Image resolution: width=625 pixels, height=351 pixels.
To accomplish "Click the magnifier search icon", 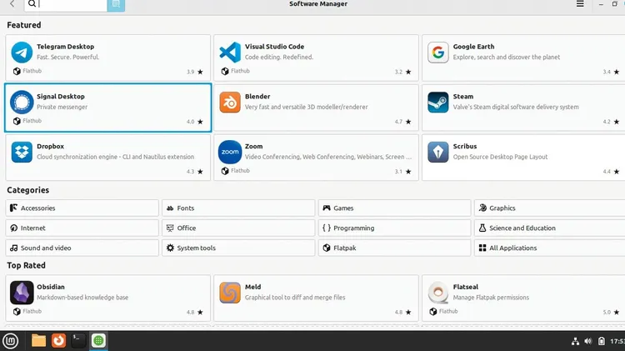I will [x=32, y=4].
